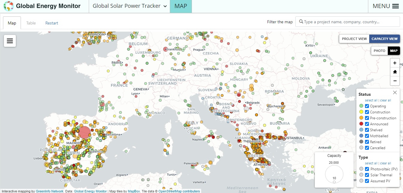Disable the Cancelled status checkbox
This screenshot has height=193, width=403.
click(367, 148)
